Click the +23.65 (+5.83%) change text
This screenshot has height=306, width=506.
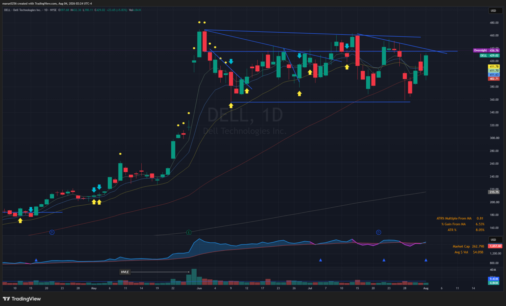(x=117, y=10)
